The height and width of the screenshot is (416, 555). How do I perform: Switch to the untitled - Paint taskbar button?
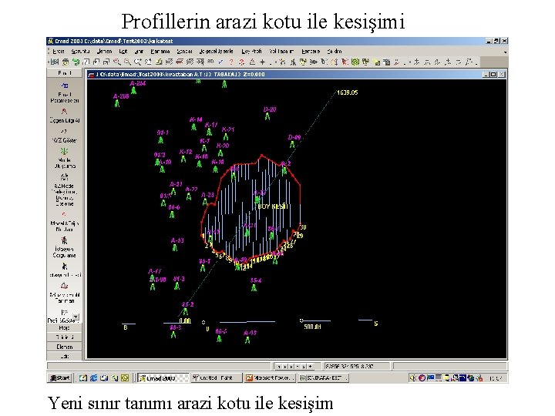pyautogui.click(x=217, y=378)
